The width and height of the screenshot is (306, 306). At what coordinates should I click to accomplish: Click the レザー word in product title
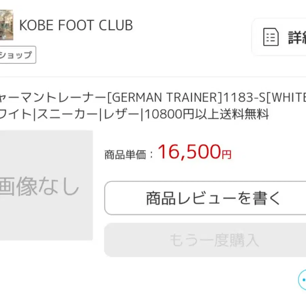pos(121,114)
